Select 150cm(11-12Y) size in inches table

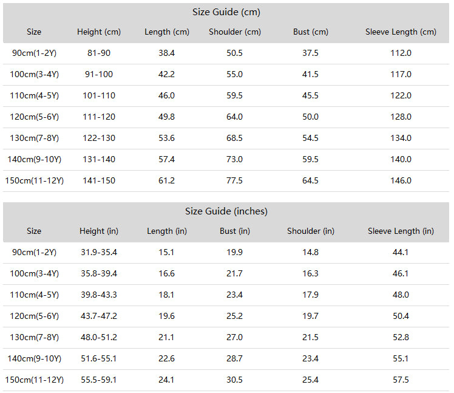tap(34, 380)
